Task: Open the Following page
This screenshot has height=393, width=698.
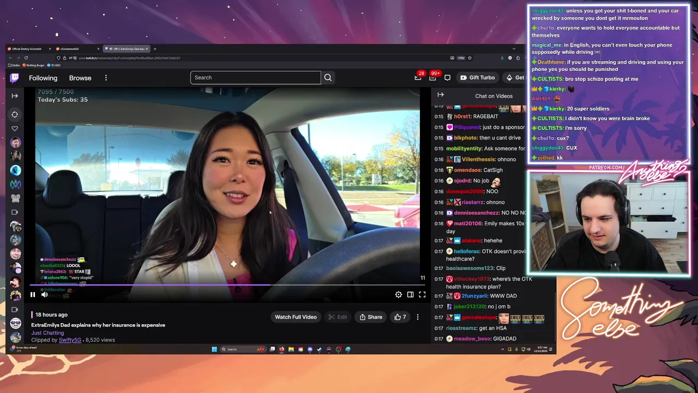Action: 43,78
